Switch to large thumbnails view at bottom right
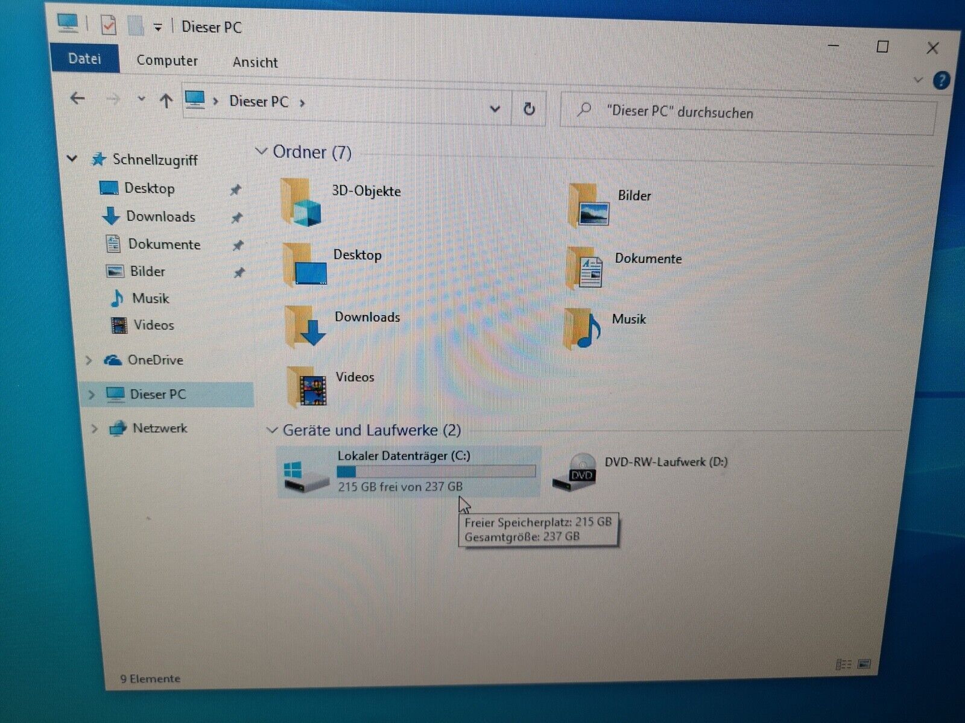Screen dimensions: 965x723 click(864, 664)
